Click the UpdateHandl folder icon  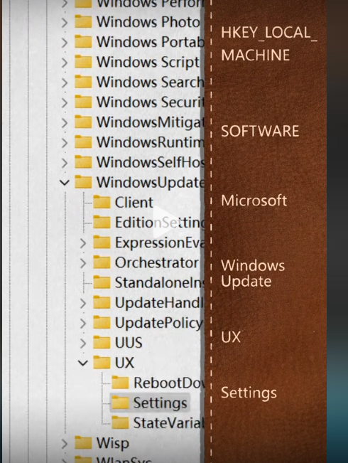pos(102,303)
